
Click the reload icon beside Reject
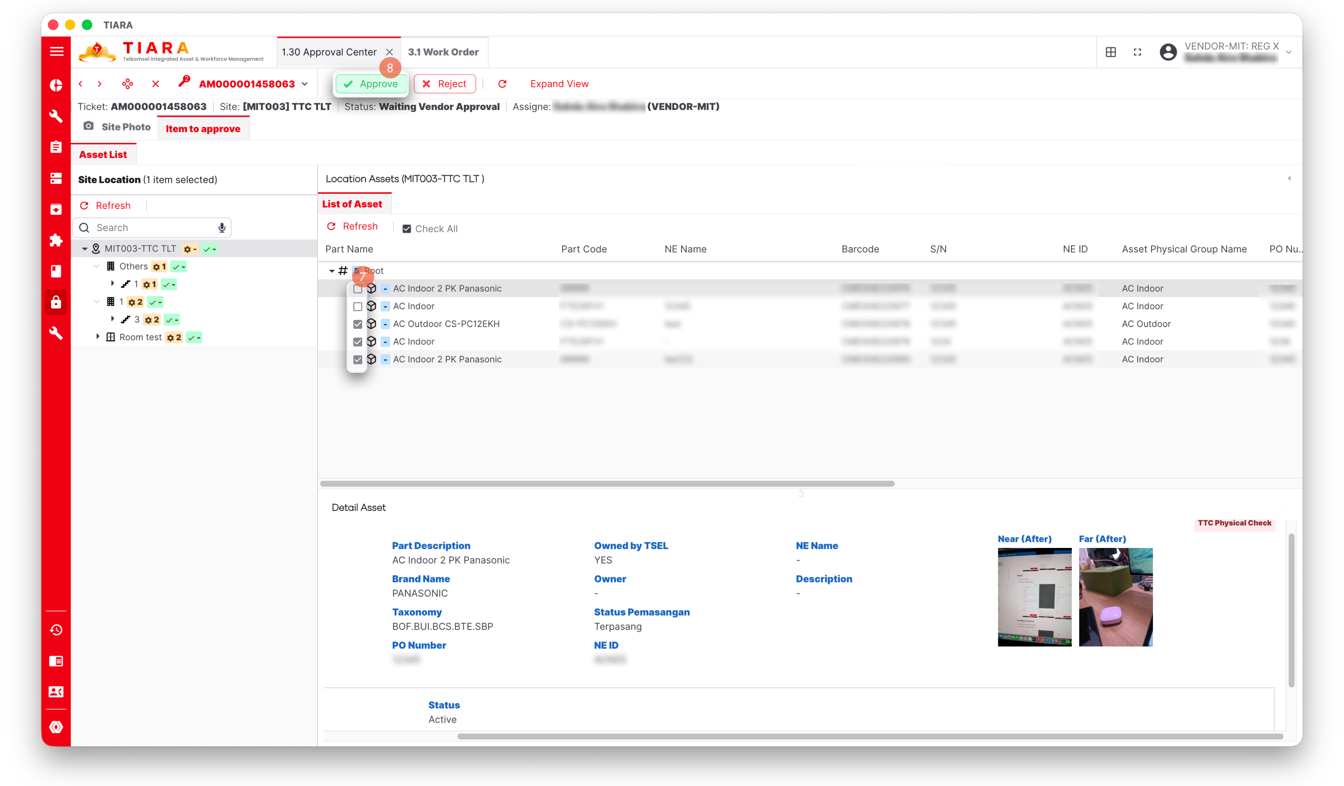pos(502,84)
